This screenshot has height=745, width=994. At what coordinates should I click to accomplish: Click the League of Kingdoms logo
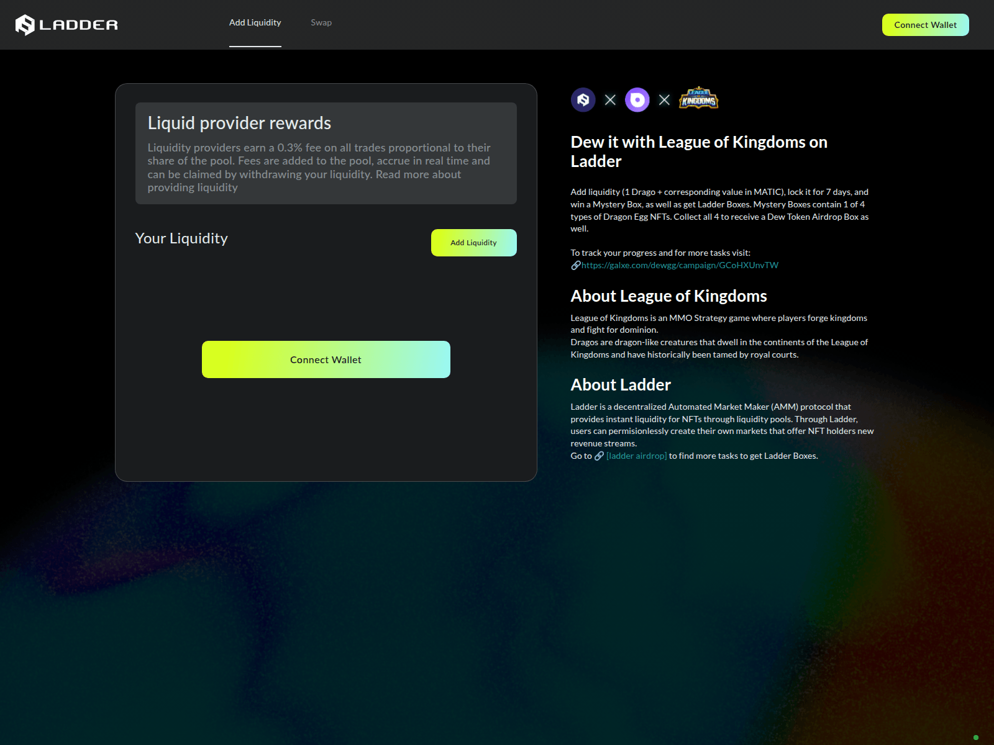tap(698, 98)
